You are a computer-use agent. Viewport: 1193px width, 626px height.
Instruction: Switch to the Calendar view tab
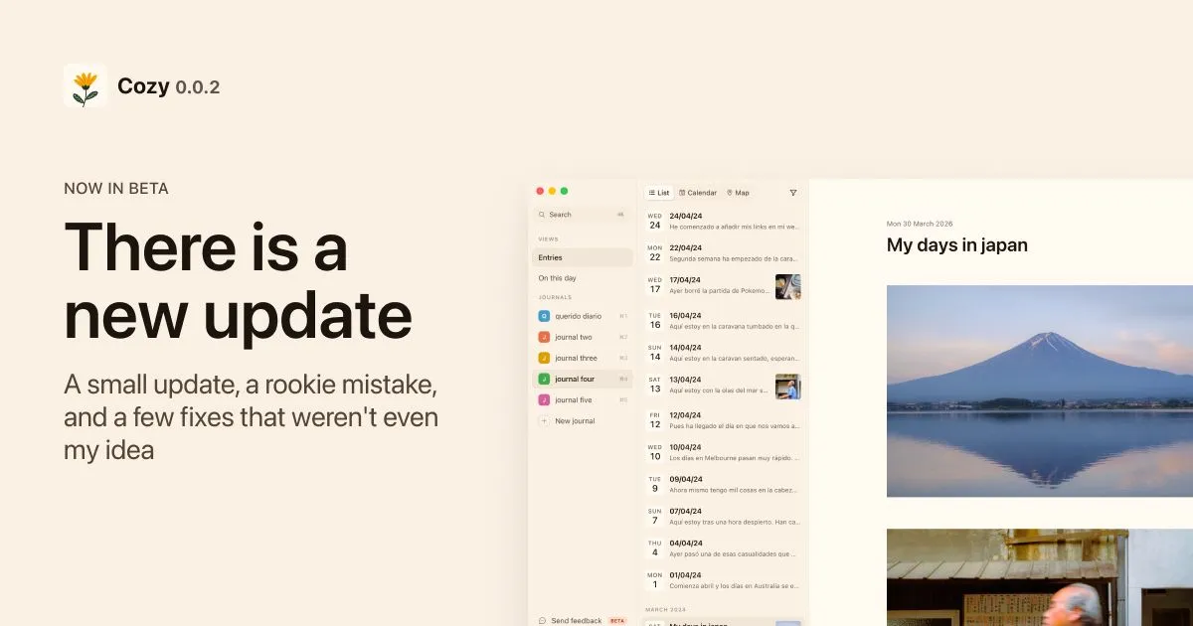(698, 193)
